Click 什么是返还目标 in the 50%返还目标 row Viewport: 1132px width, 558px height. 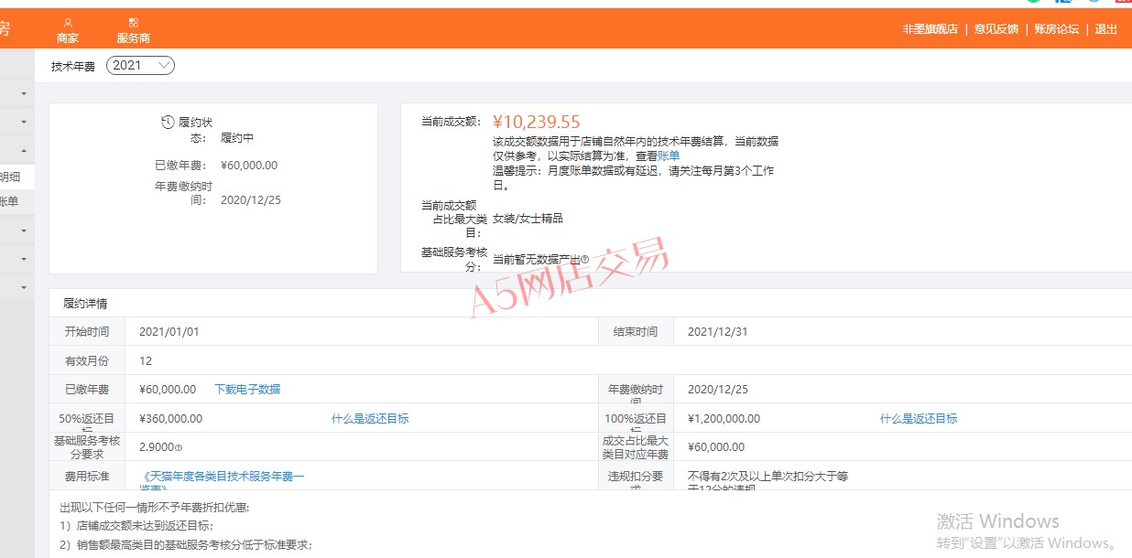point(370,419)
